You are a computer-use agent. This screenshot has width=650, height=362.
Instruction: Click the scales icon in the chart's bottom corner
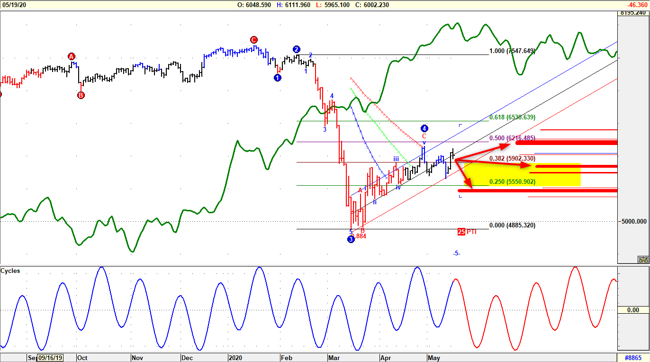point(642,259)
